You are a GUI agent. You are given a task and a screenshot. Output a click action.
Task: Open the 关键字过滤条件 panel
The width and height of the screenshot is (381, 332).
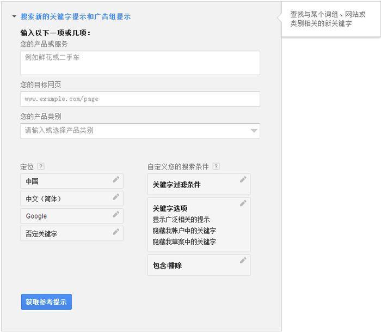coord(199,184)
